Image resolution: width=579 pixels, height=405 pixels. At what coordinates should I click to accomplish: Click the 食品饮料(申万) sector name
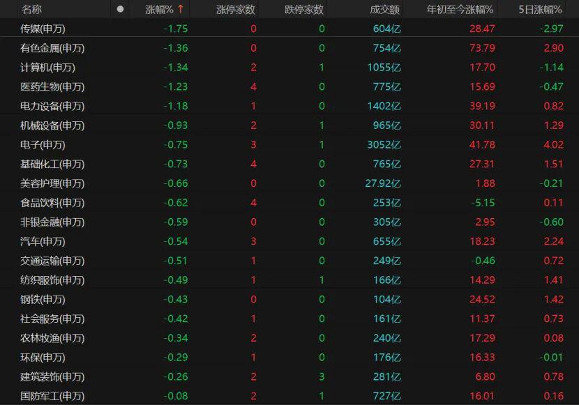(52, 203)
